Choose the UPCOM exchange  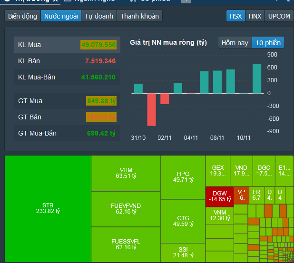(x=279, y=16)
